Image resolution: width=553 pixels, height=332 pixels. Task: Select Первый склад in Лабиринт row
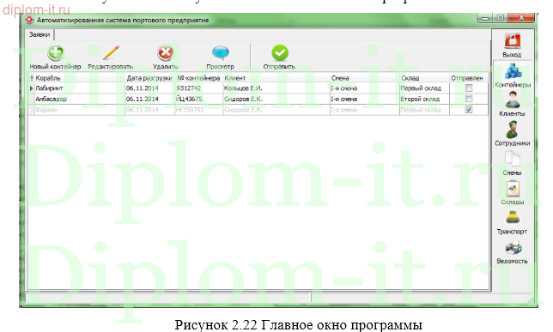pos(424,88)
